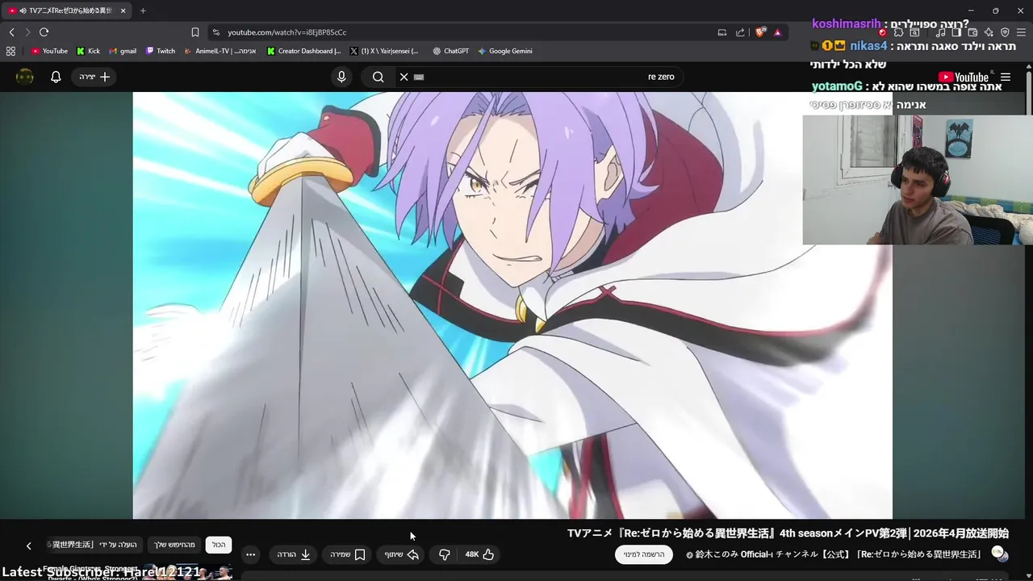Bookmark this page with the bookmark icon

pos(195,32)
